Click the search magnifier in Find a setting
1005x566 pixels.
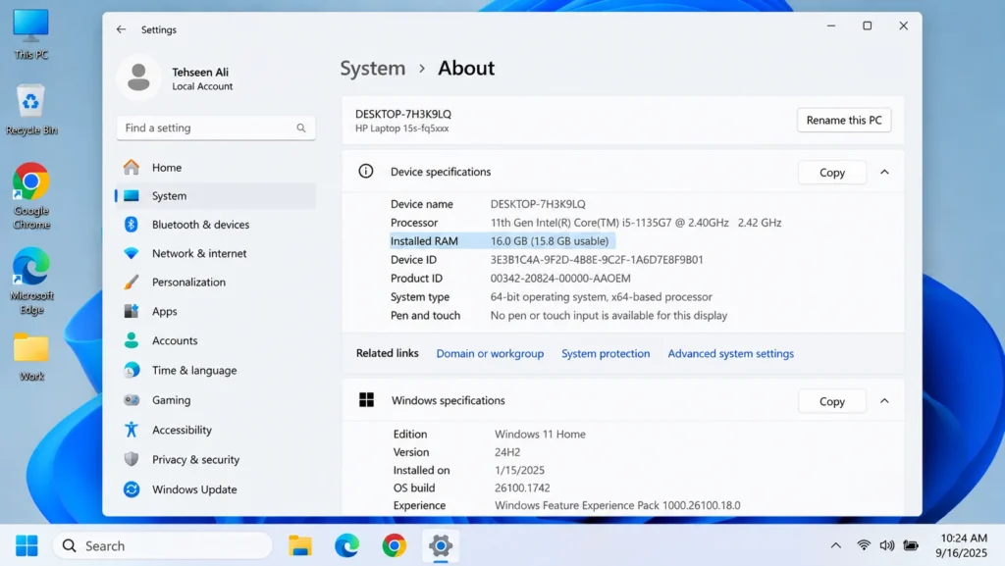click(300, 129)
